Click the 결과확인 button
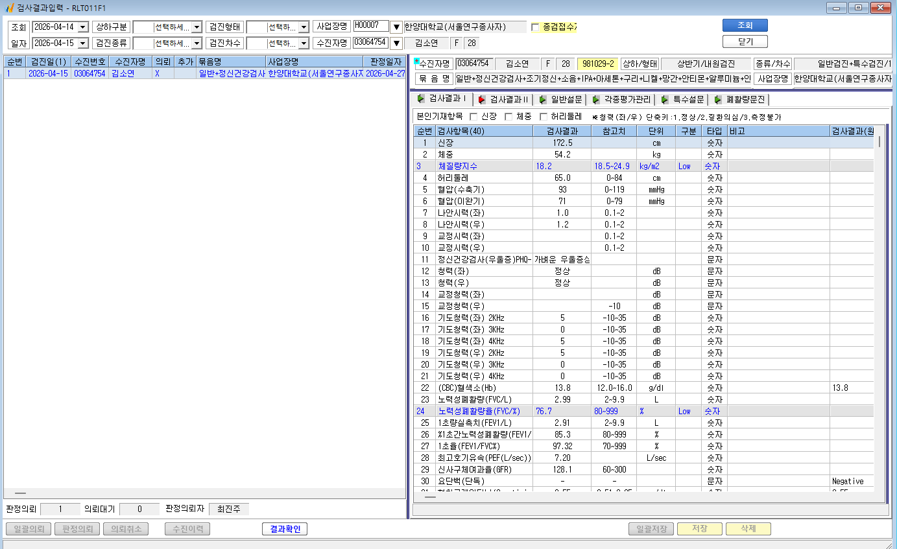This screenshot has height=549, width=897. pyautogui.click(x=285, y=529)
